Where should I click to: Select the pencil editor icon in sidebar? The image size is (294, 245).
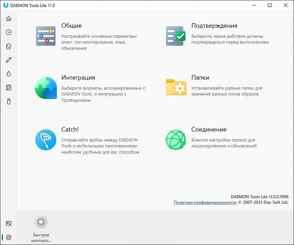(x=8, y=60)
